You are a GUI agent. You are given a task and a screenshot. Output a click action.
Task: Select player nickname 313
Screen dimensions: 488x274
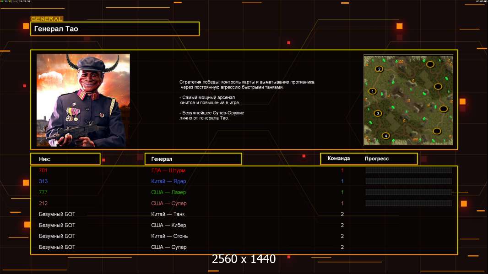pyautogui.click(x=43, y=181)
